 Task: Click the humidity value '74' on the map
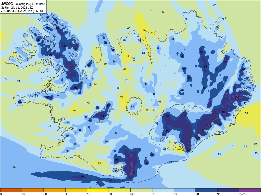coord(233,147)
